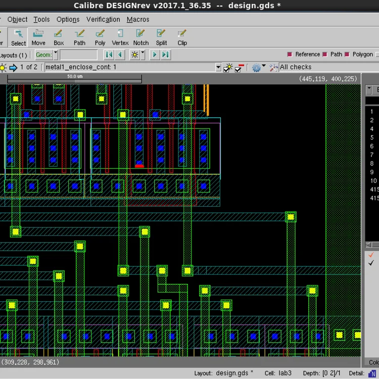
Task: Expand the metal1_enclose_cont check dropdown
Action: pyautogui.click(x=218, y=67)
